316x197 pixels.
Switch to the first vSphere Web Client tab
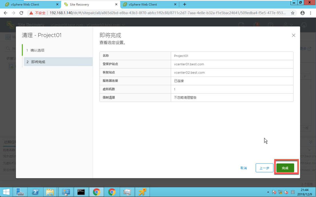[x=32, y=4]
